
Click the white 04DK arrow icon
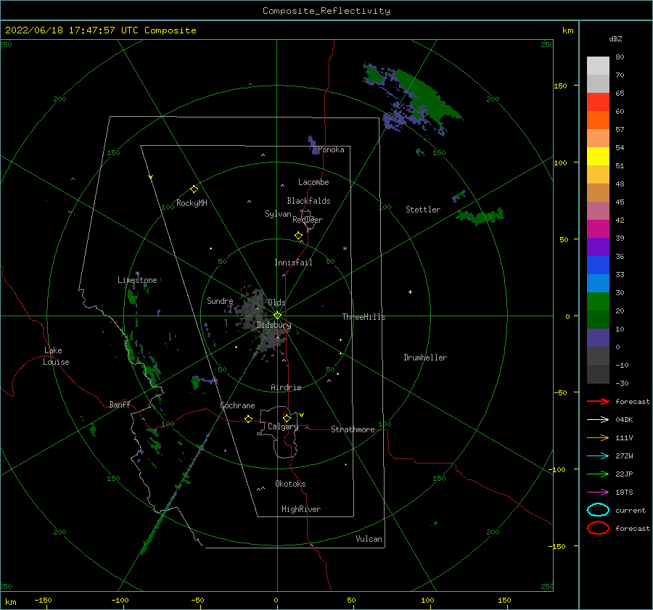point(598,419)
